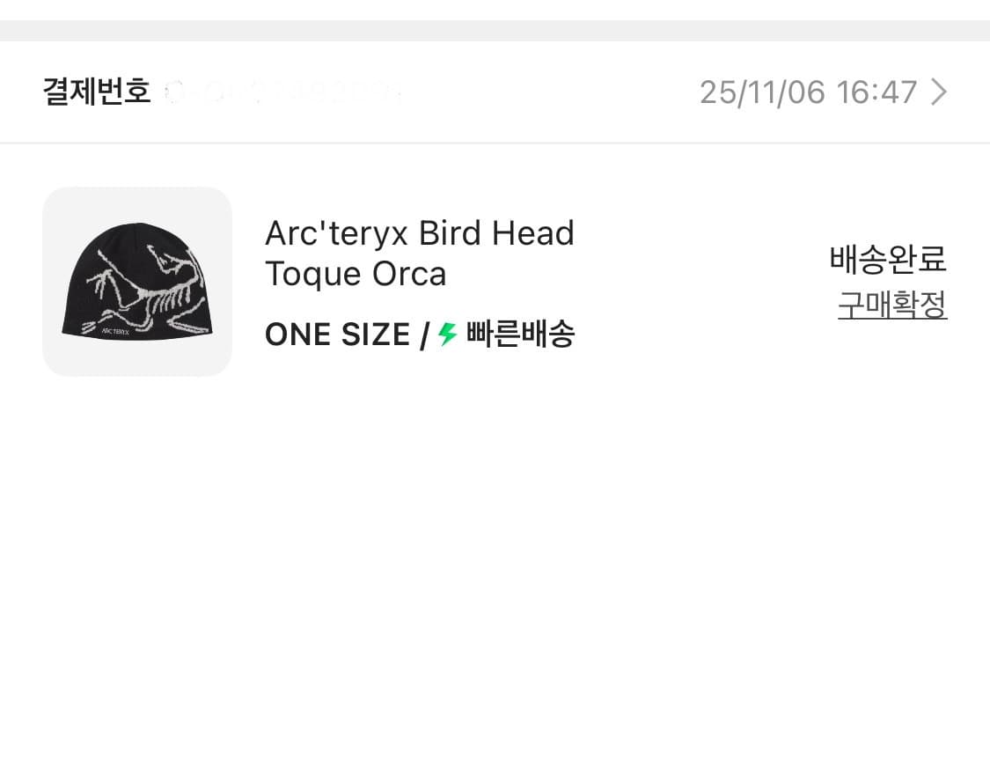Select the 배송완료 delivery status text

pyautogui.click(x=888, y=259)
